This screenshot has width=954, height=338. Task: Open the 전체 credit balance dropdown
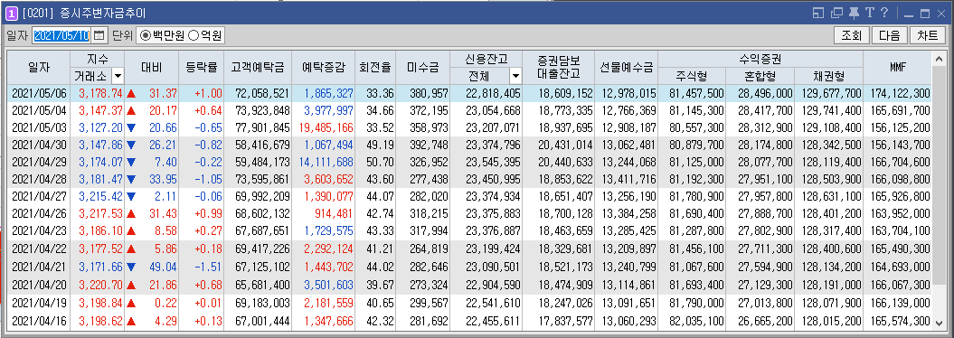(516, 76)
